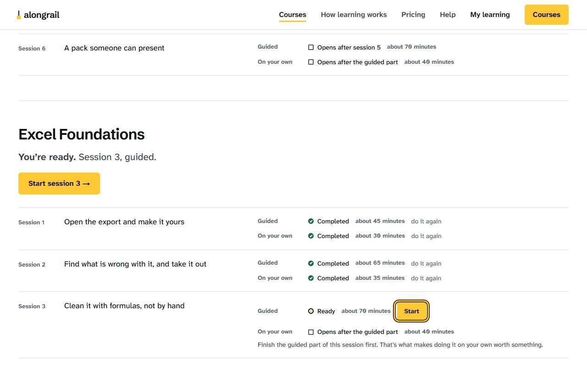Open the Help page

coord(448,15)
